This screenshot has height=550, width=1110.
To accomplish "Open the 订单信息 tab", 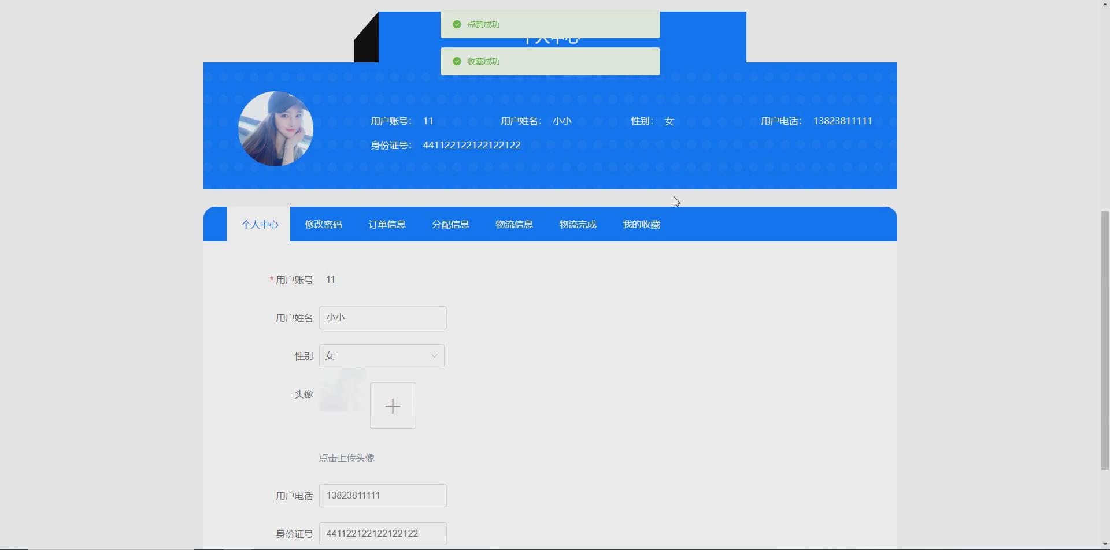I will coord(387,224).
